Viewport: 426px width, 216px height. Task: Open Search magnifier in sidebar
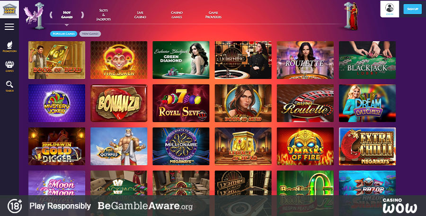coord(9,86)
